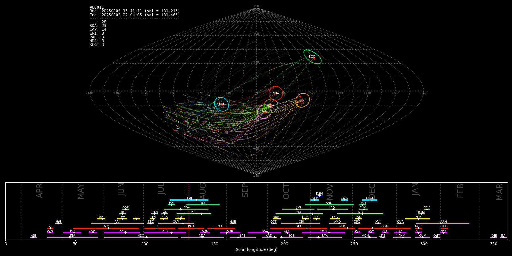Click the JPE shower bar in the timeline
Image resolution: width=512 pixels, height=256 pixels.
[x=160, y=228]
